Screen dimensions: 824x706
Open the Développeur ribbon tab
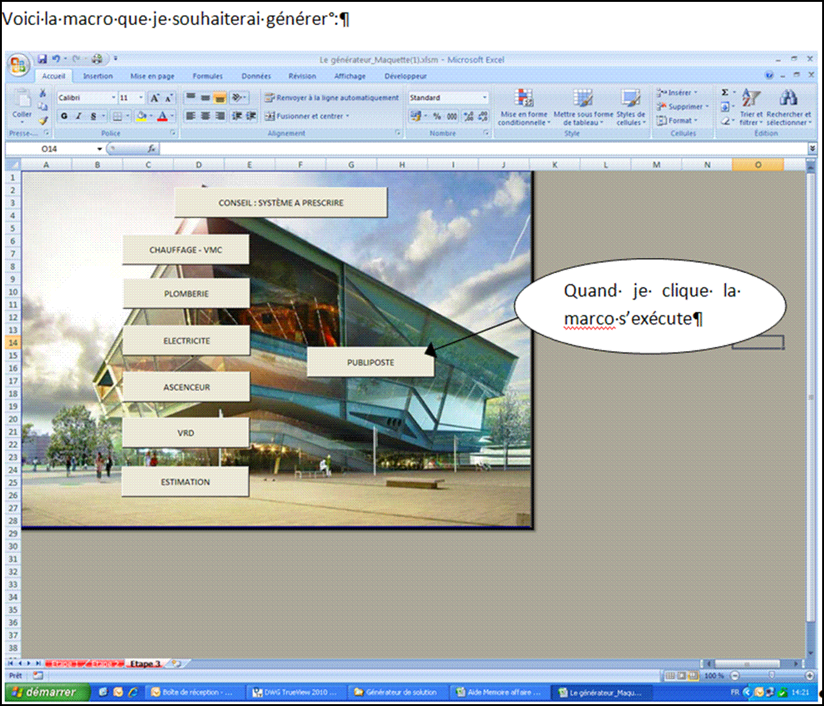[405, 76]
